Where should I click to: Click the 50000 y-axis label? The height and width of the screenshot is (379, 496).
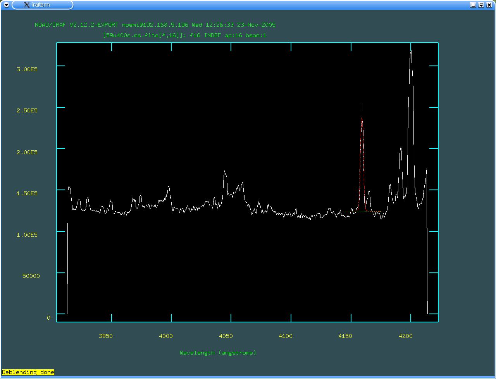click(31, 276)
